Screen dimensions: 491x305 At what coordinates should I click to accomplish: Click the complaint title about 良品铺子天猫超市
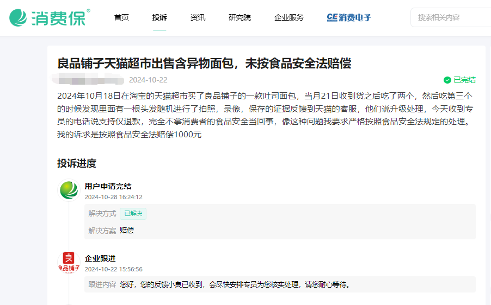click(204, 63)
